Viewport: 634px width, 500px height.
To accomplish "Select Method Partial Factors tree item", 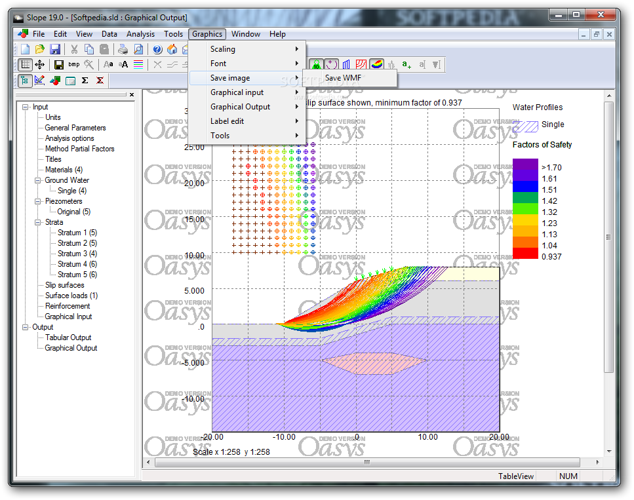I will pyautogui.click(x=79, y=149).
